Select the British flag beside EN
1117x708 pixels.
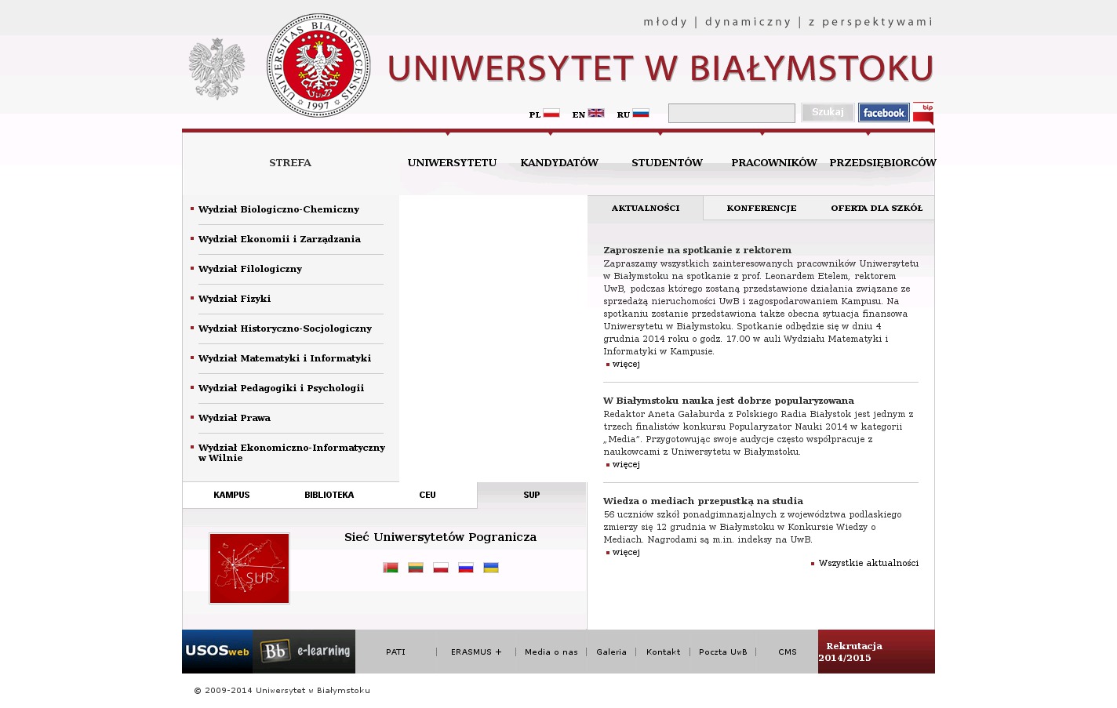[596, 113]
